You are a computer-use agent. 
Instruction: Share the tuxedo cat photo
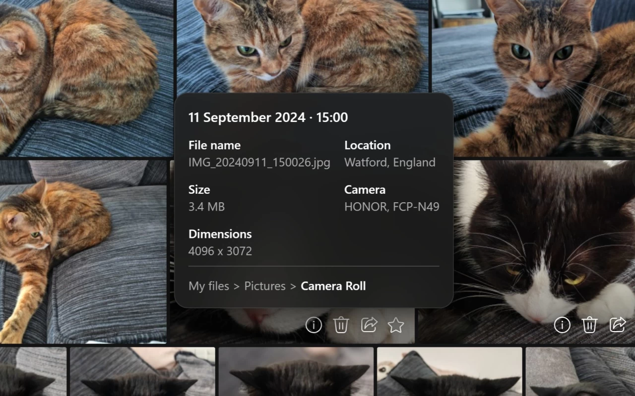coord(617,325)
